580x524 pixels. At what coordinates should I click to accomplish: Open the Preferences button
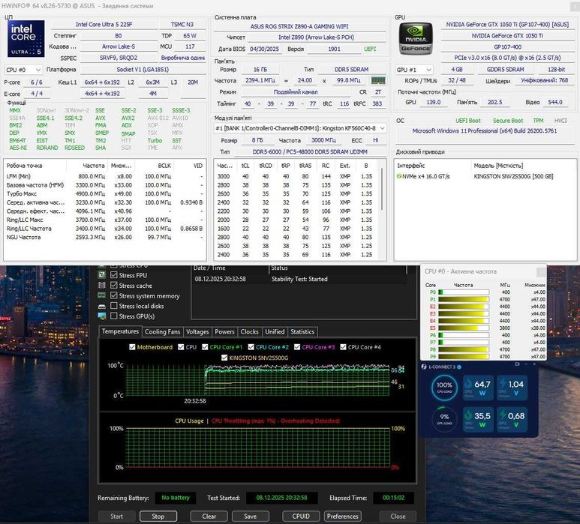tap(343, 517)
